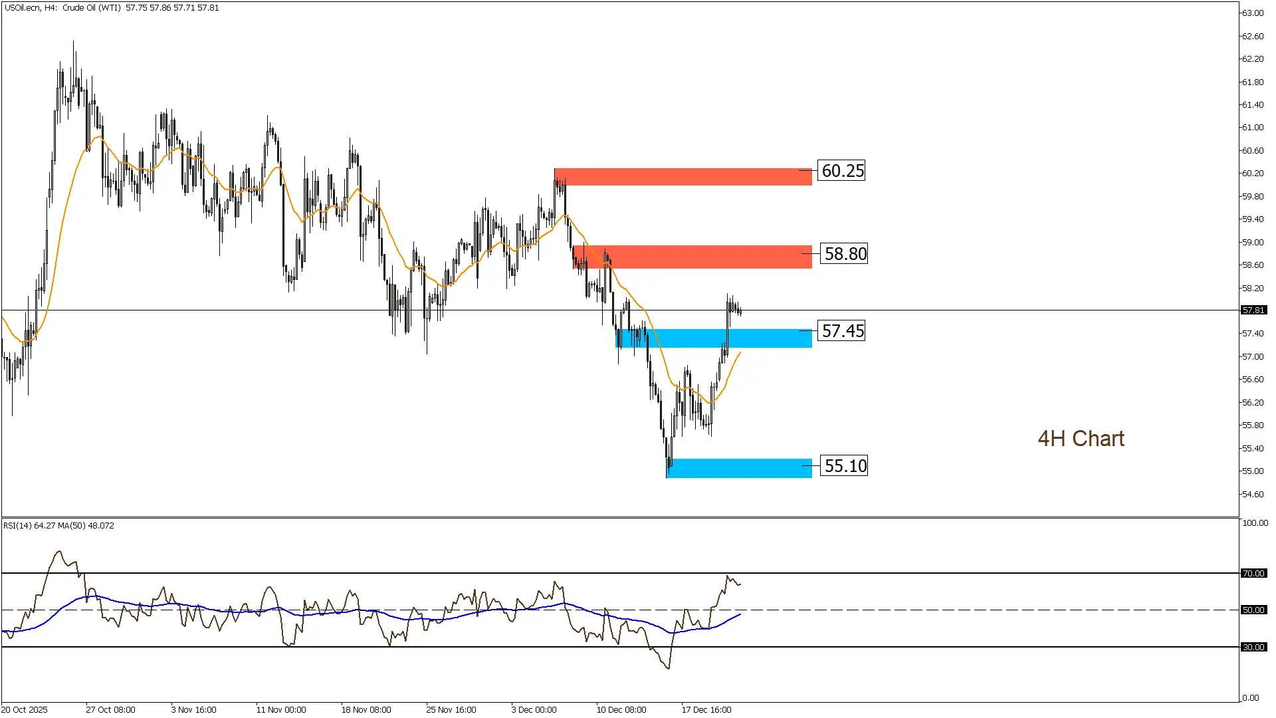Image resolution: width=1276 pixels, height=718 pixels.
Task: Click the 3 Dec 00:00 time axis label
Action: (534, 709)
